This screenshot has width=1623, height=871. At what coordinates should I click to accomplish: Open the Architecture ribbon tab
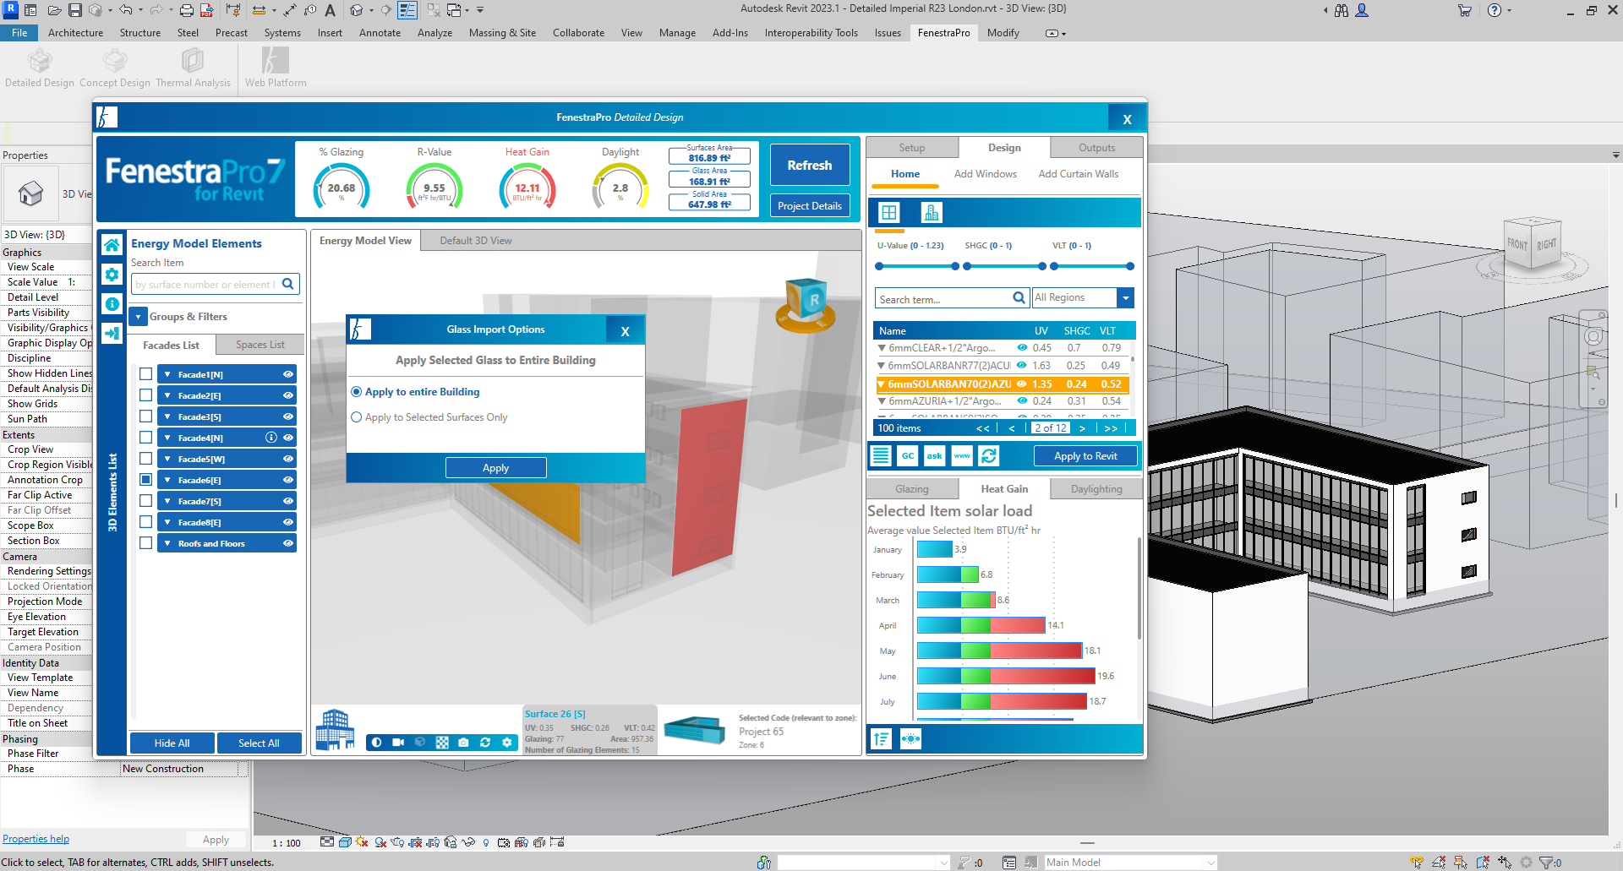click(75, 33)
